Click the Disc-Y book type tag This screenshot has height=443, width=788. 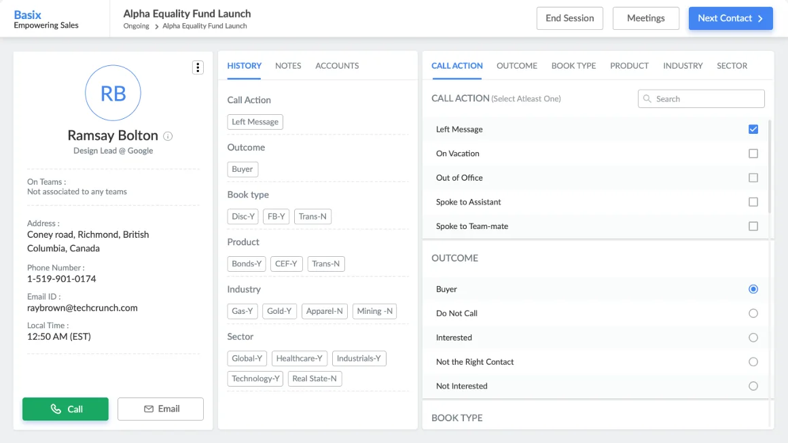[243, 216]
